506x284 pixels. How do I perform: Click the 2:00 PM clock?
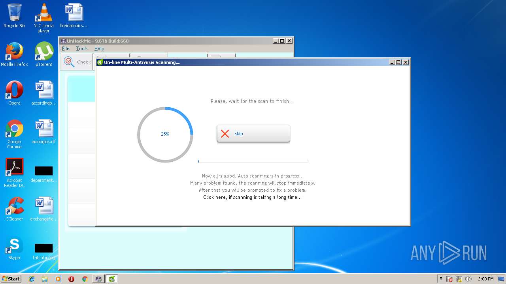pyautogui.click(x=485, y=279)
